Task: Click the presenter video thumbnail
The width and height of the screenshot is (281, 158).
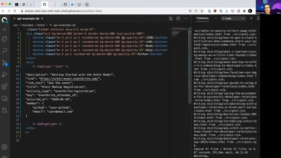Action: (x=268, y=7)
